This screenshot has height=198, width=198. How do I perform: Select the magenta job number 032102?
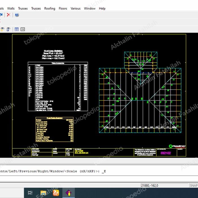click(166, 153)
